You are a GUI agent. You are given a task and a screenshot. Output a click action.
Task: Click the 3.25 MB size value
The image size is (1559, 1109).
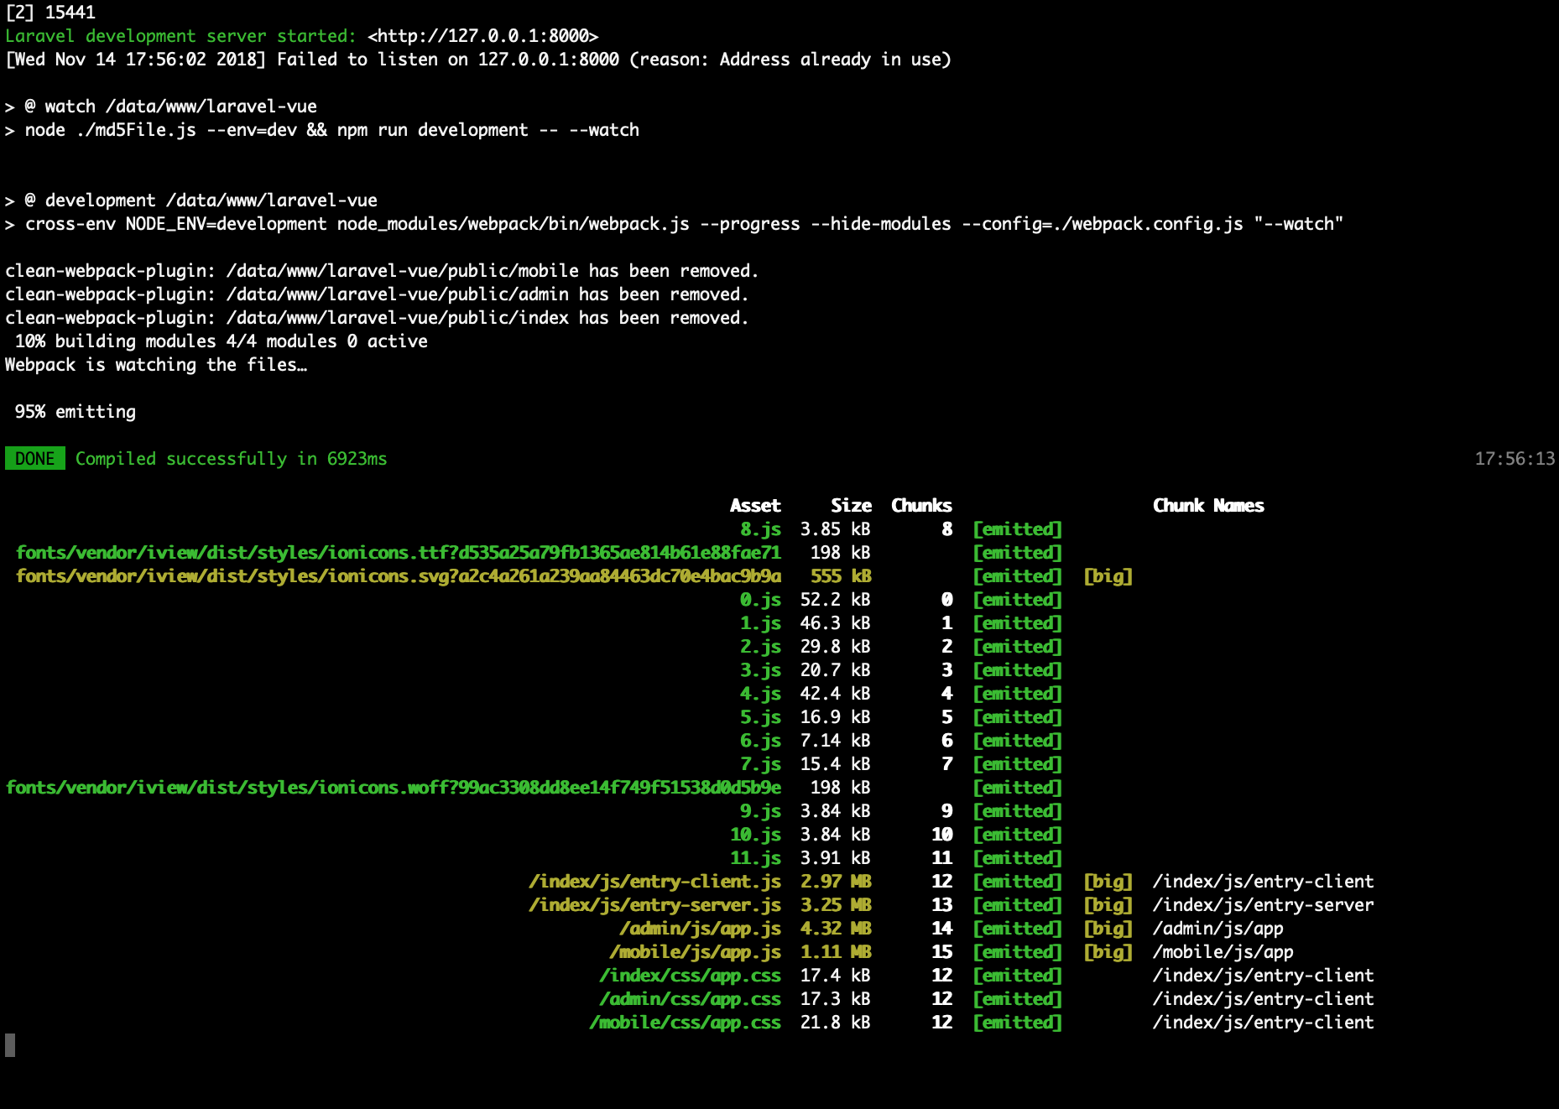pos(836,905)
